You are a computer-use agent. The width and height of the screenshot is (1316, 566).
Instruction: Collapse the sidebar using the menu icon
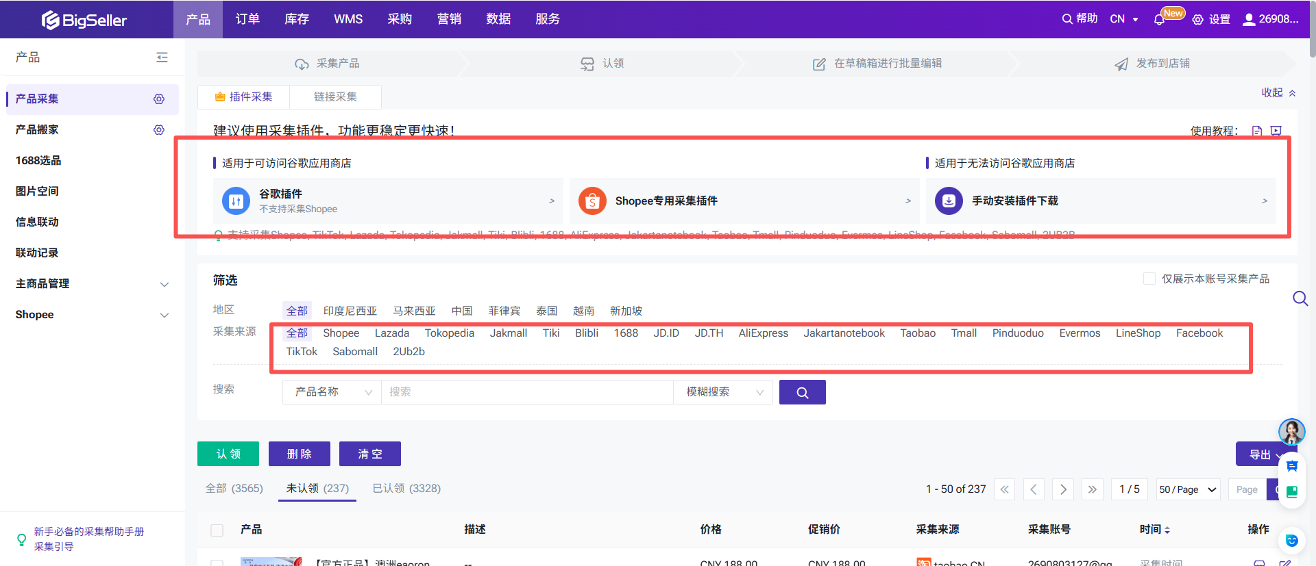point(162,57)
